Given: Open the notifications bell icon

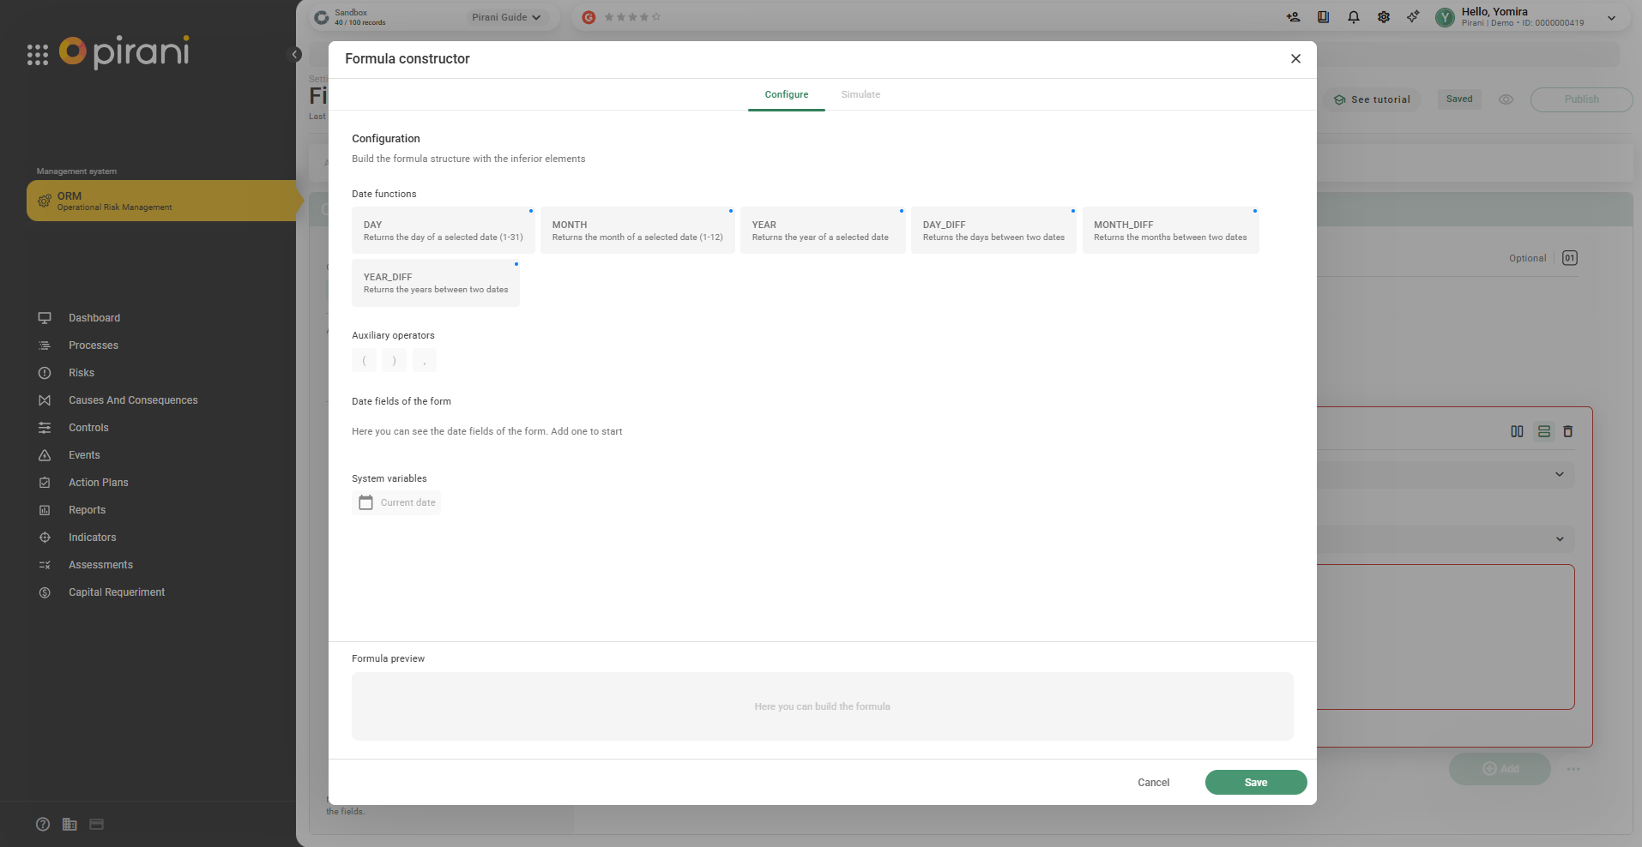Looking at the screenshot, I should tap(1354, 17).
